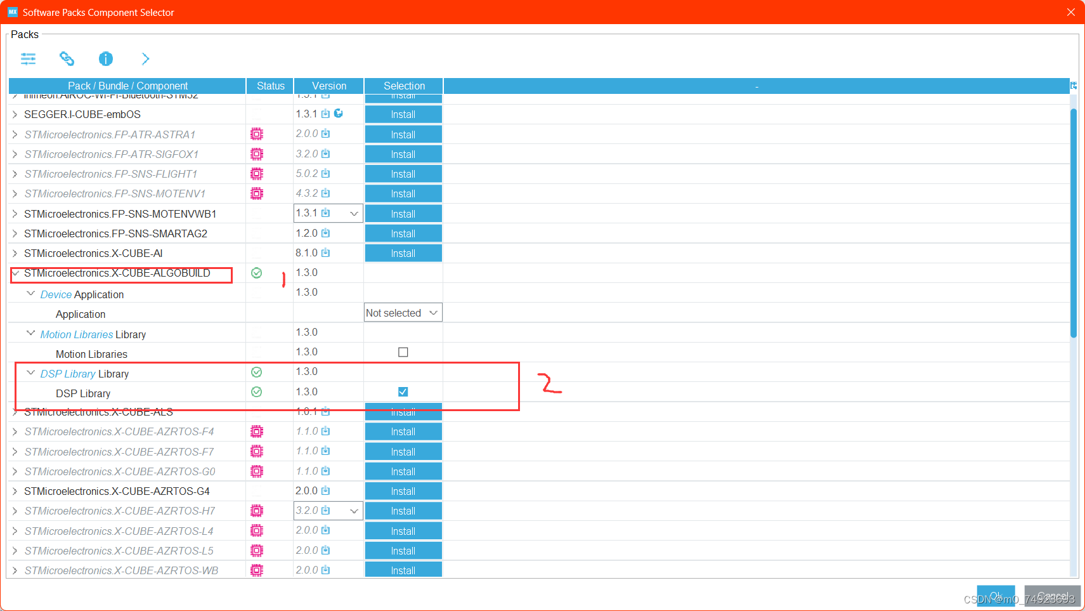
Task: Click the chip status icon for X-CUBE-AZRTOS-F7
Action: 257,451
